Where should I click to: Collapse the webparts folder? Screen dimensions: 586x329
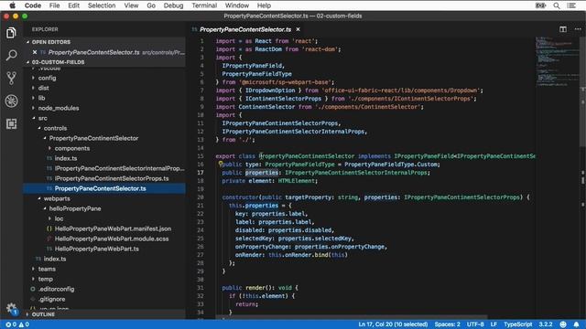(x=57, y=199)
